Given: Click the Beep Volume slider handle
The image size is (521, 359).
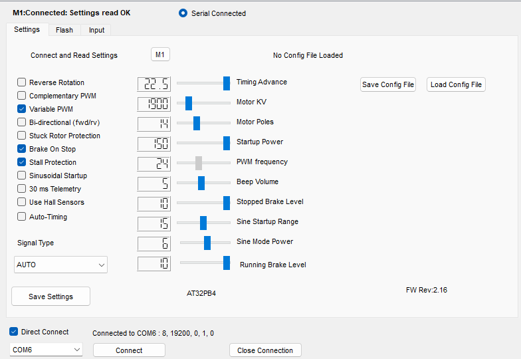Looking at the screenshot, I should pos(201,183).
